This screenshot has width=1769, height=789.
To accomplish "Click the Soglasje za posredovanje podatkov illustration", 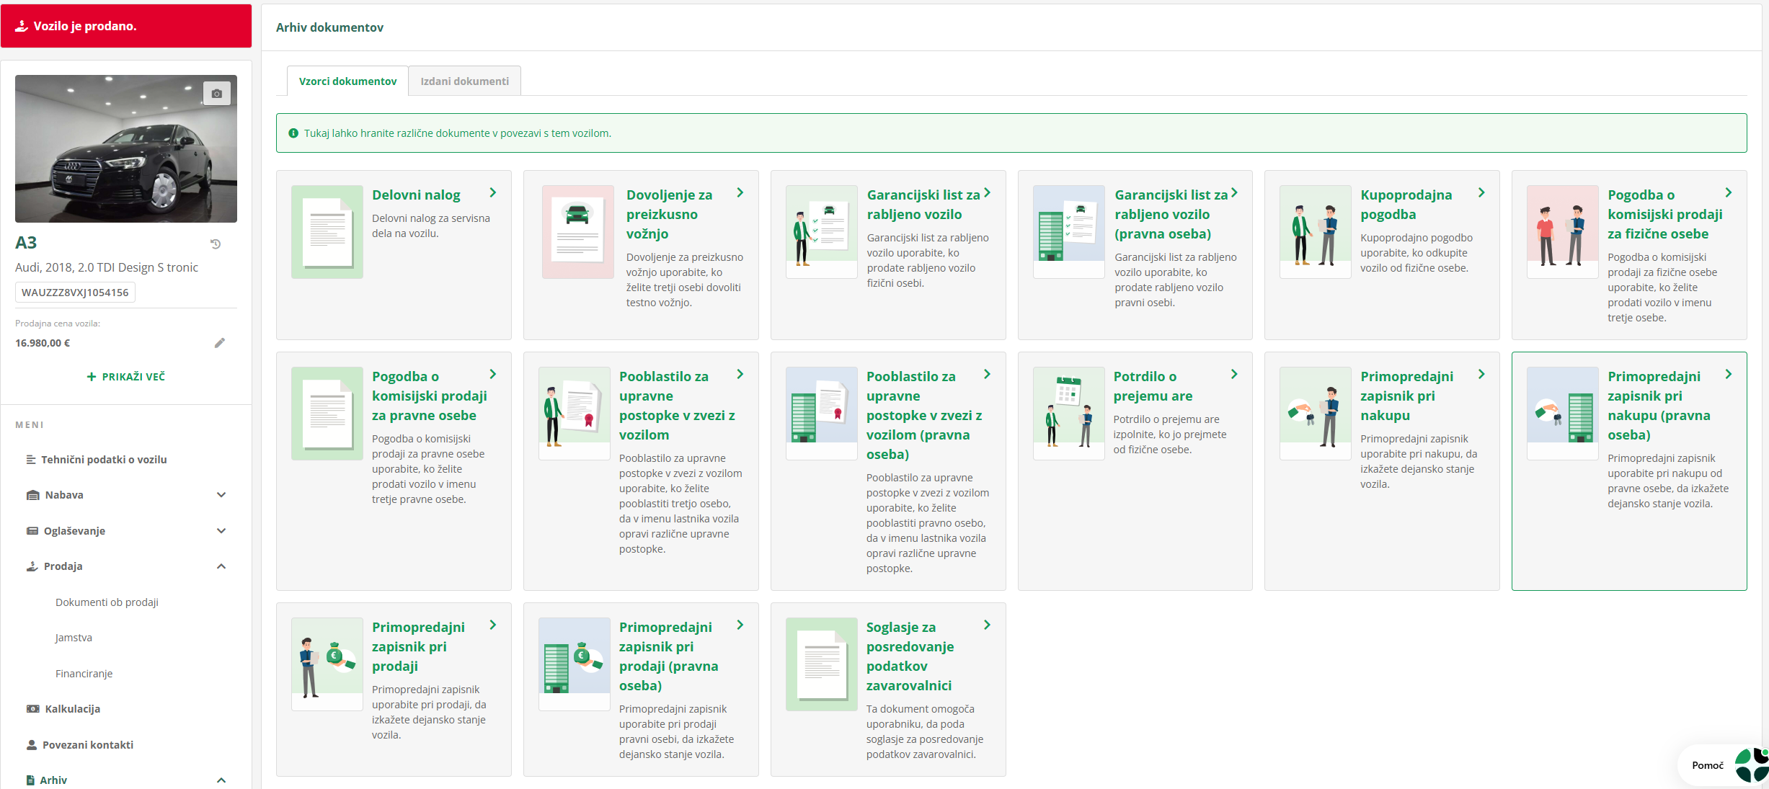I will click(x=821, y=664).
